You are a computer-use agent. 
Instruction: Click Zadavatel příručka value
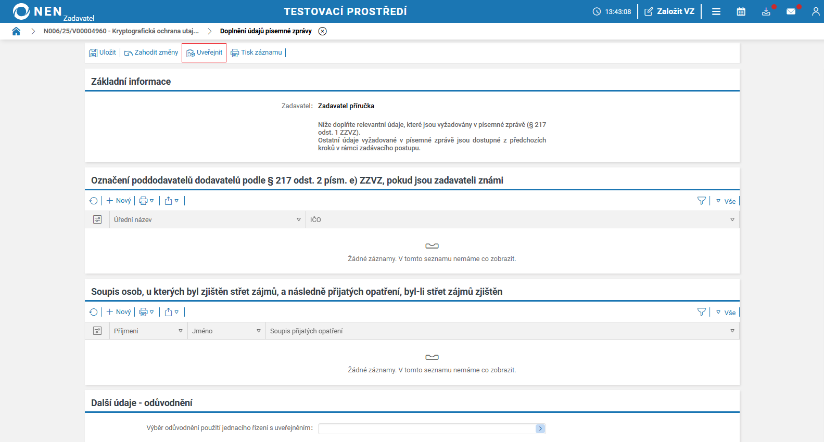[x=346, y=106]
